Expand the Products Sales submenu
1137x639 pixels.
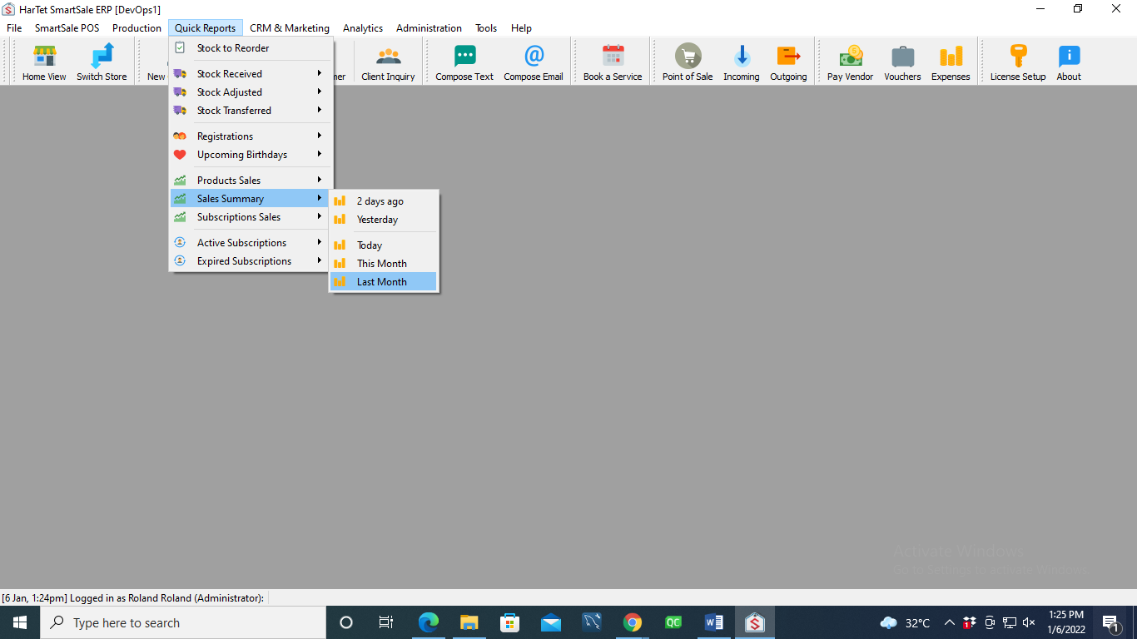point(229,181)
